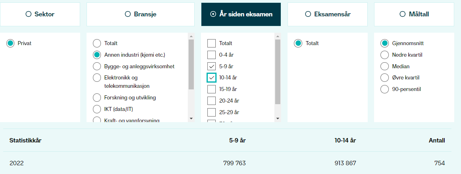
Task: Switch to the Bransje tab
Action: [x=140, y=14]
